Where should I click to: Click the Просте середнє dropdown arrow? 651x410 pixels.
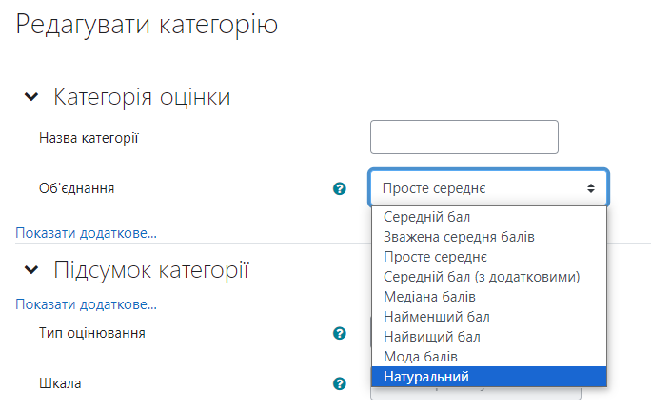(591, 188)
